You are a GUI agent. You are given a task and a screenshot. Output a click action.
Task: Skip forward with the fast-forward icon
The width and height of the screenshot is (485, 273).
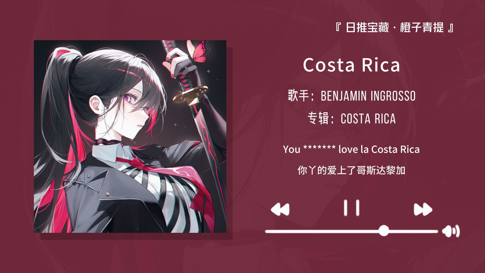[x=423, y=209]
